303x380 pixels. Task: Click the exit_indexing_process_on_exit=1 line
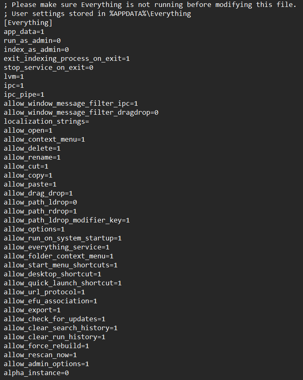(x=67, y=59)
